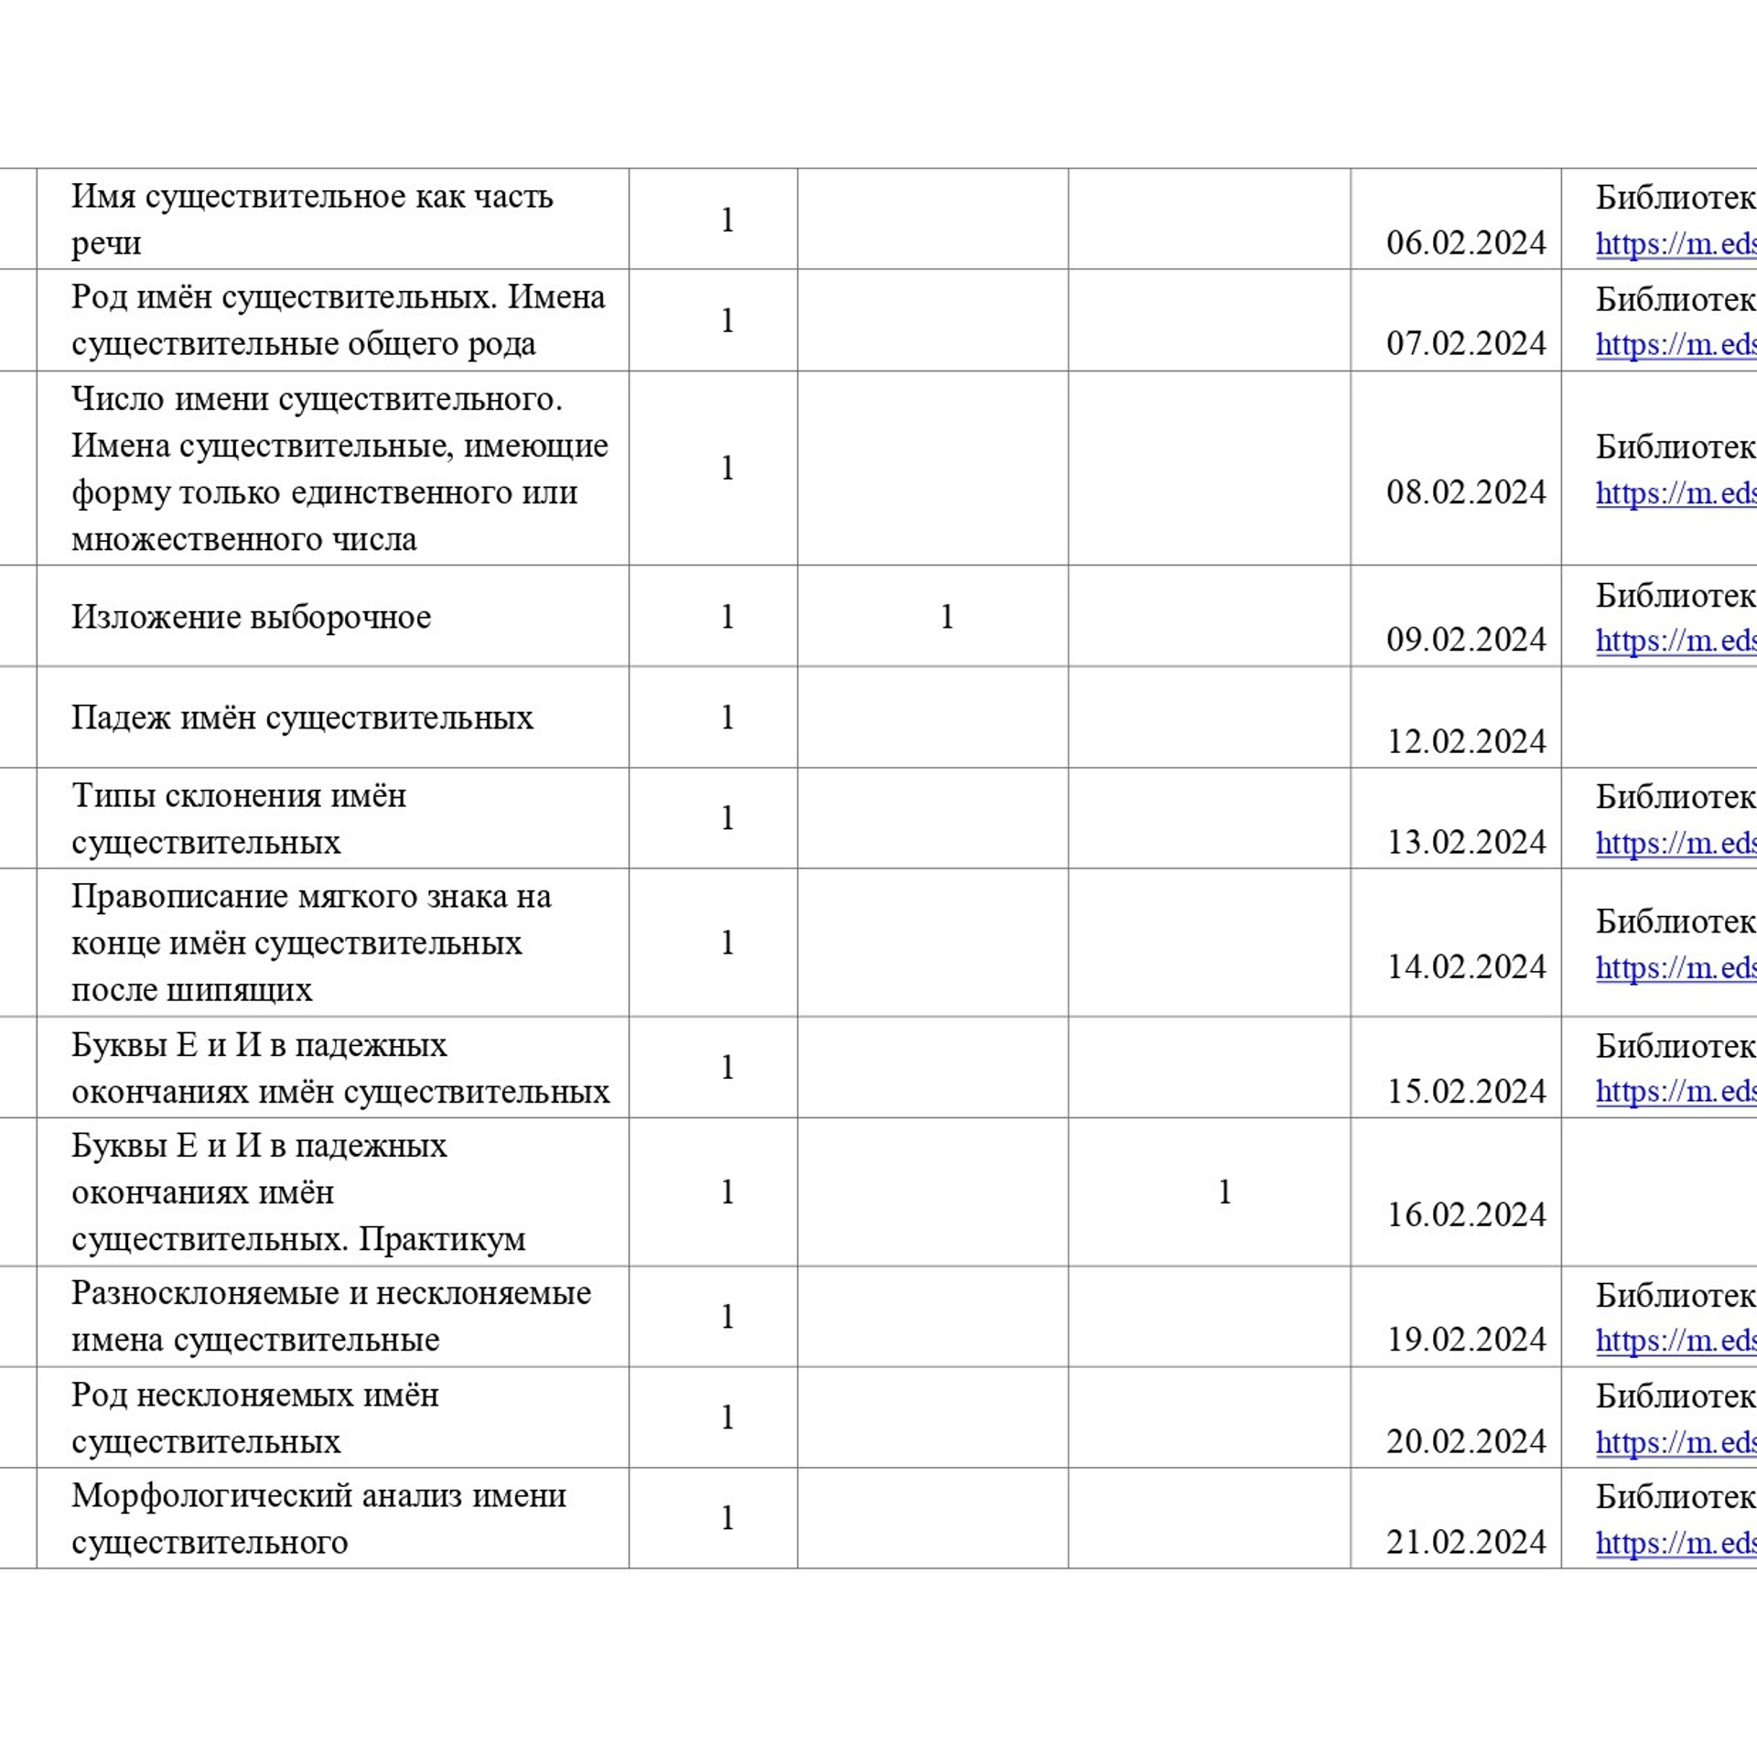This screenshot has height=1757, width=1757.
Task: Click the topic 'Имя существительное как часть речи'
Action: pyautogui.click(x=311, y=220)
